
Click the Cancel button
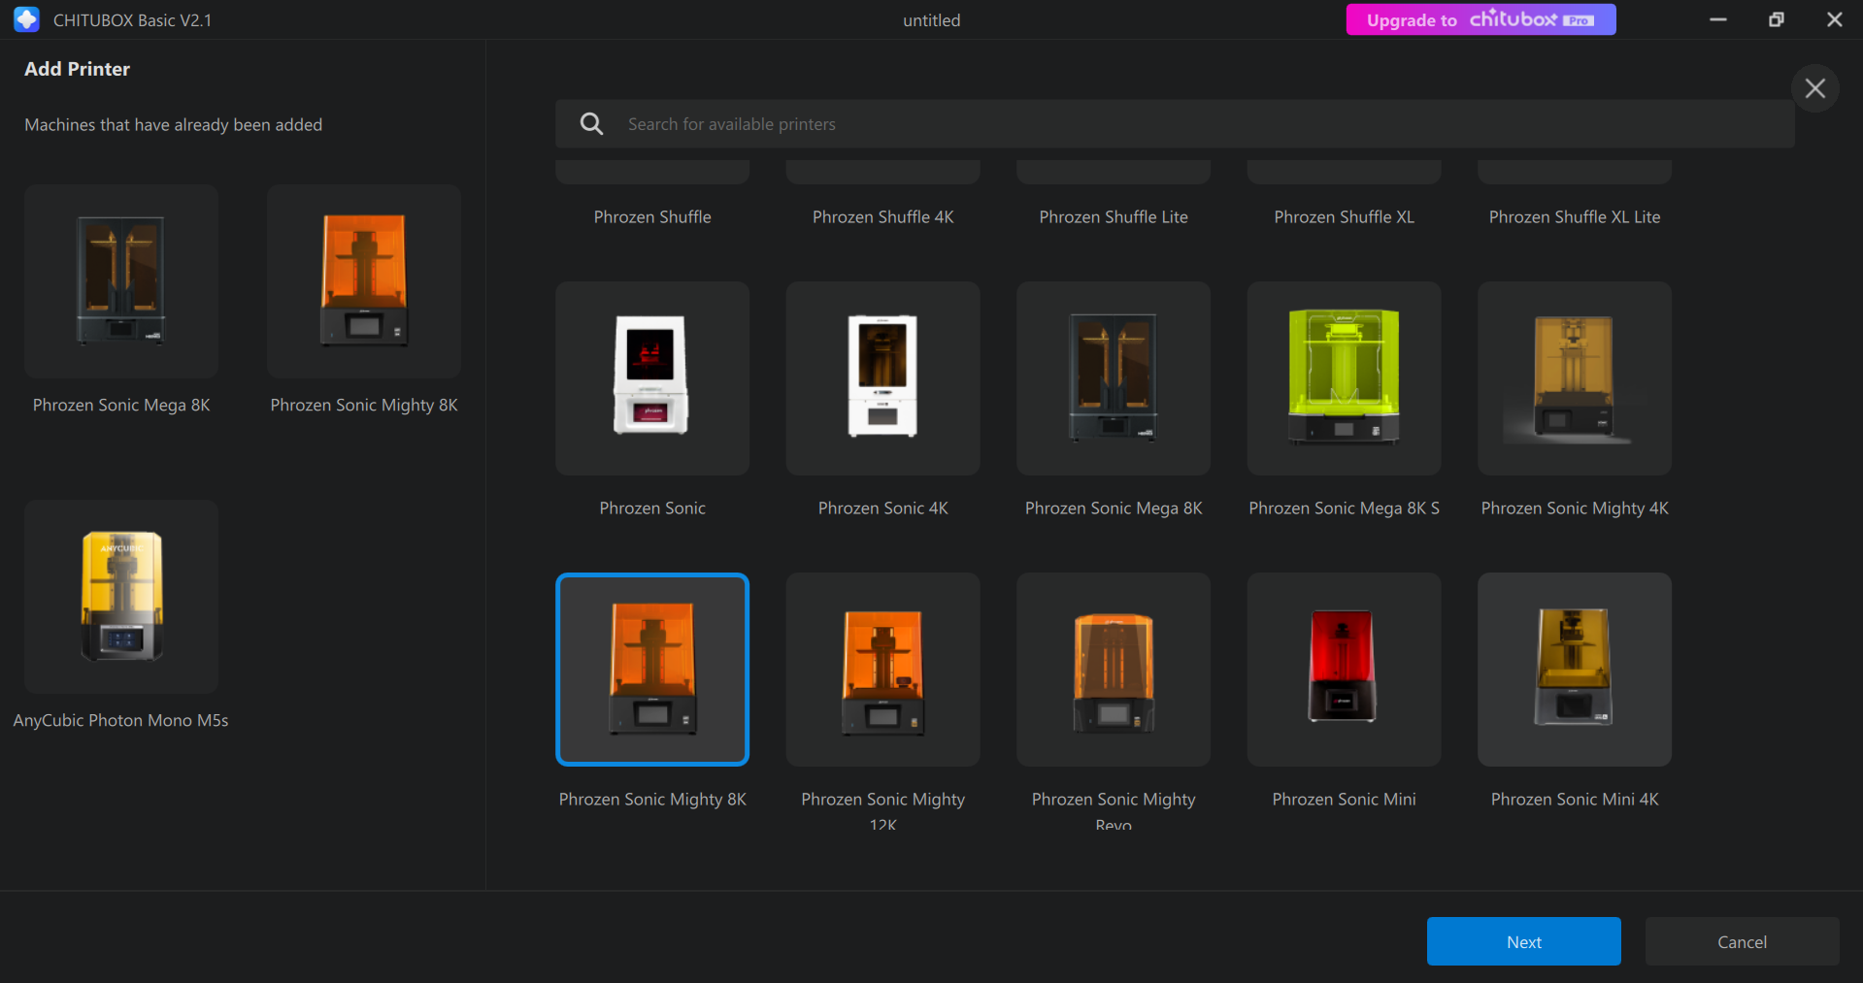(x=1742, y=941)
